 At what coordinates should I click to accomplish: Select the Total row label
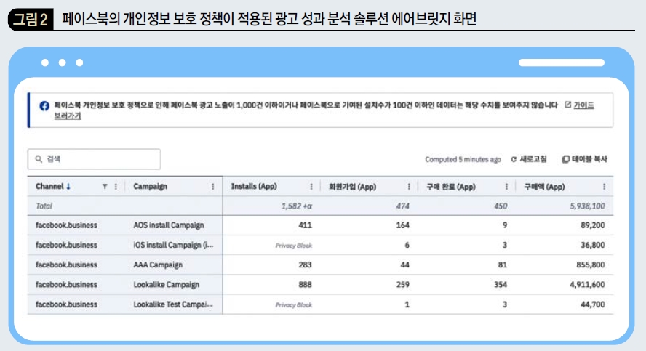pyautogui.click(x=44, y=206)
